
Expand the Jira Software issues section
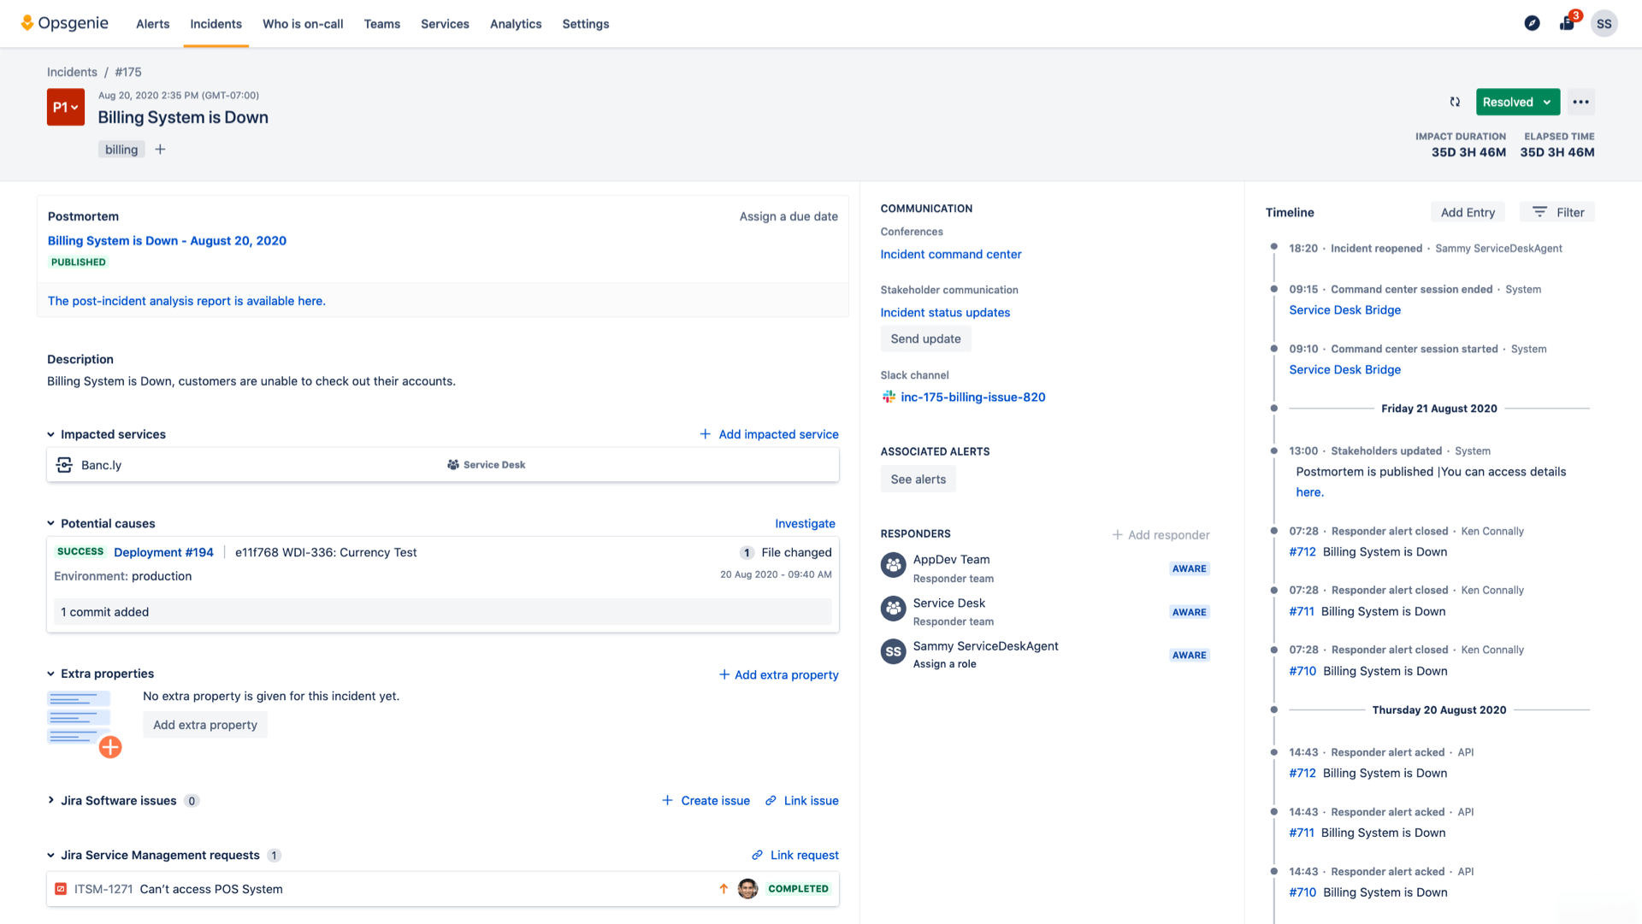50,800
